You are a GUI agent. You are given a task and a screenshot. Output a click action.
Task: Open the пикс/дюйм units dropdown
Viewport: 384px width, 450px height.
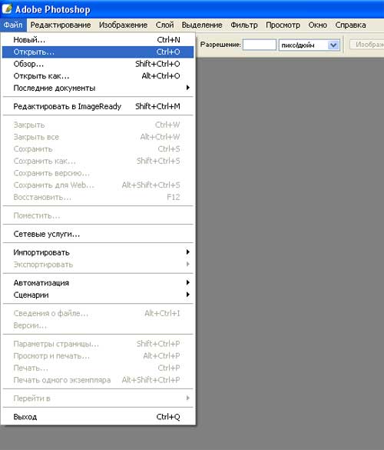(x=310, y=45)
